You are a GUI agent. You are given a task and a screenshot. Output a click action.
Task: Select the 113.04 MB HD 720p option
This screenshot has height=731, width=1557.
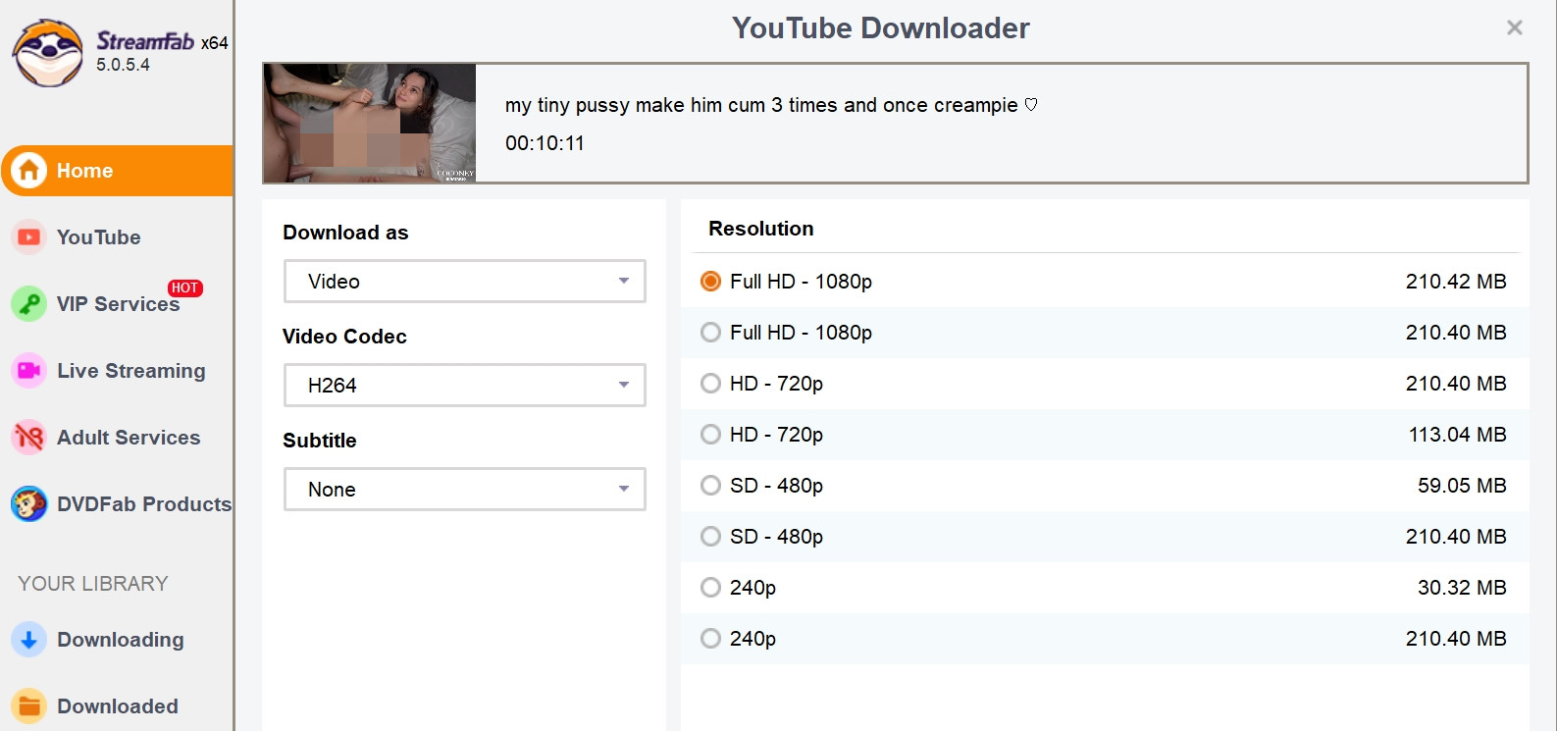click(x=1105, y=435)
